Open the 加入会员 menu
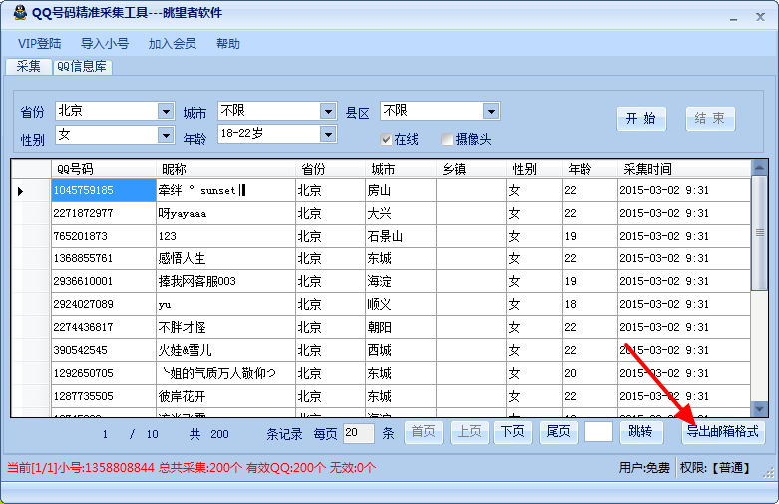Screen dimensions: 779x504 pyautogui.click(x=172, y=44)
